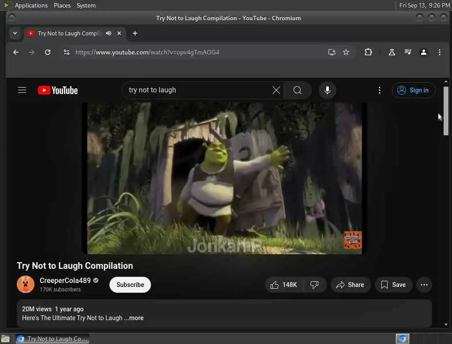This screenshot has height=344, width=452.
Task: Click the Creeper Cola watermark in video
Action: coord(353,240)
